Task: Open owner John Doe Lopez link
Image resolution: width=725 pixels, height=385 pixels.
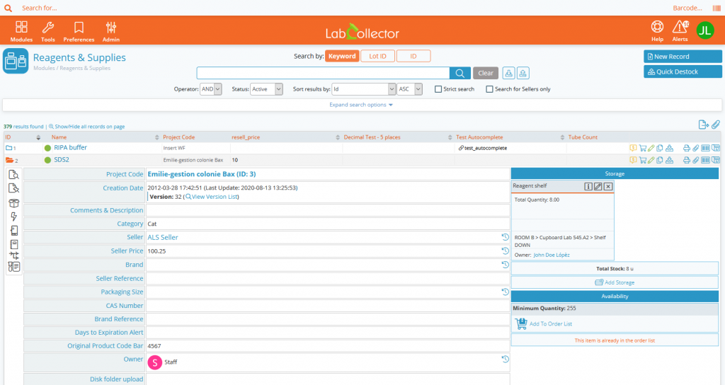Action: [x=552, y=255]
